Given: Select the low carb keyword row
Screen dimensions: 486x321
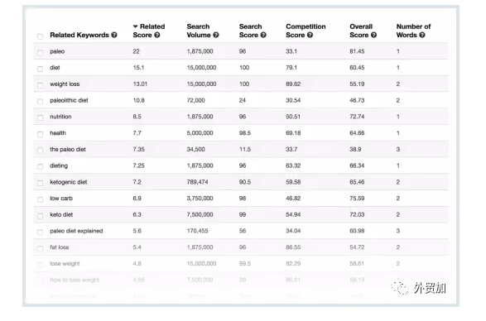Looking at the screenshot, I should [241, 199].
